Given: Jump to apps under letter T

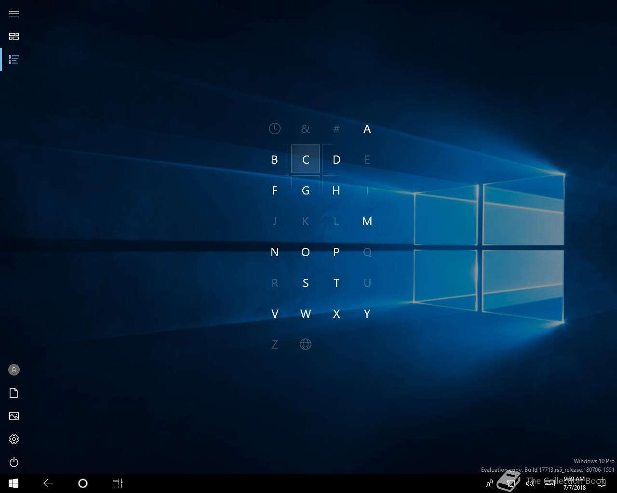Looking at the screenshot, I should [336, 283].
